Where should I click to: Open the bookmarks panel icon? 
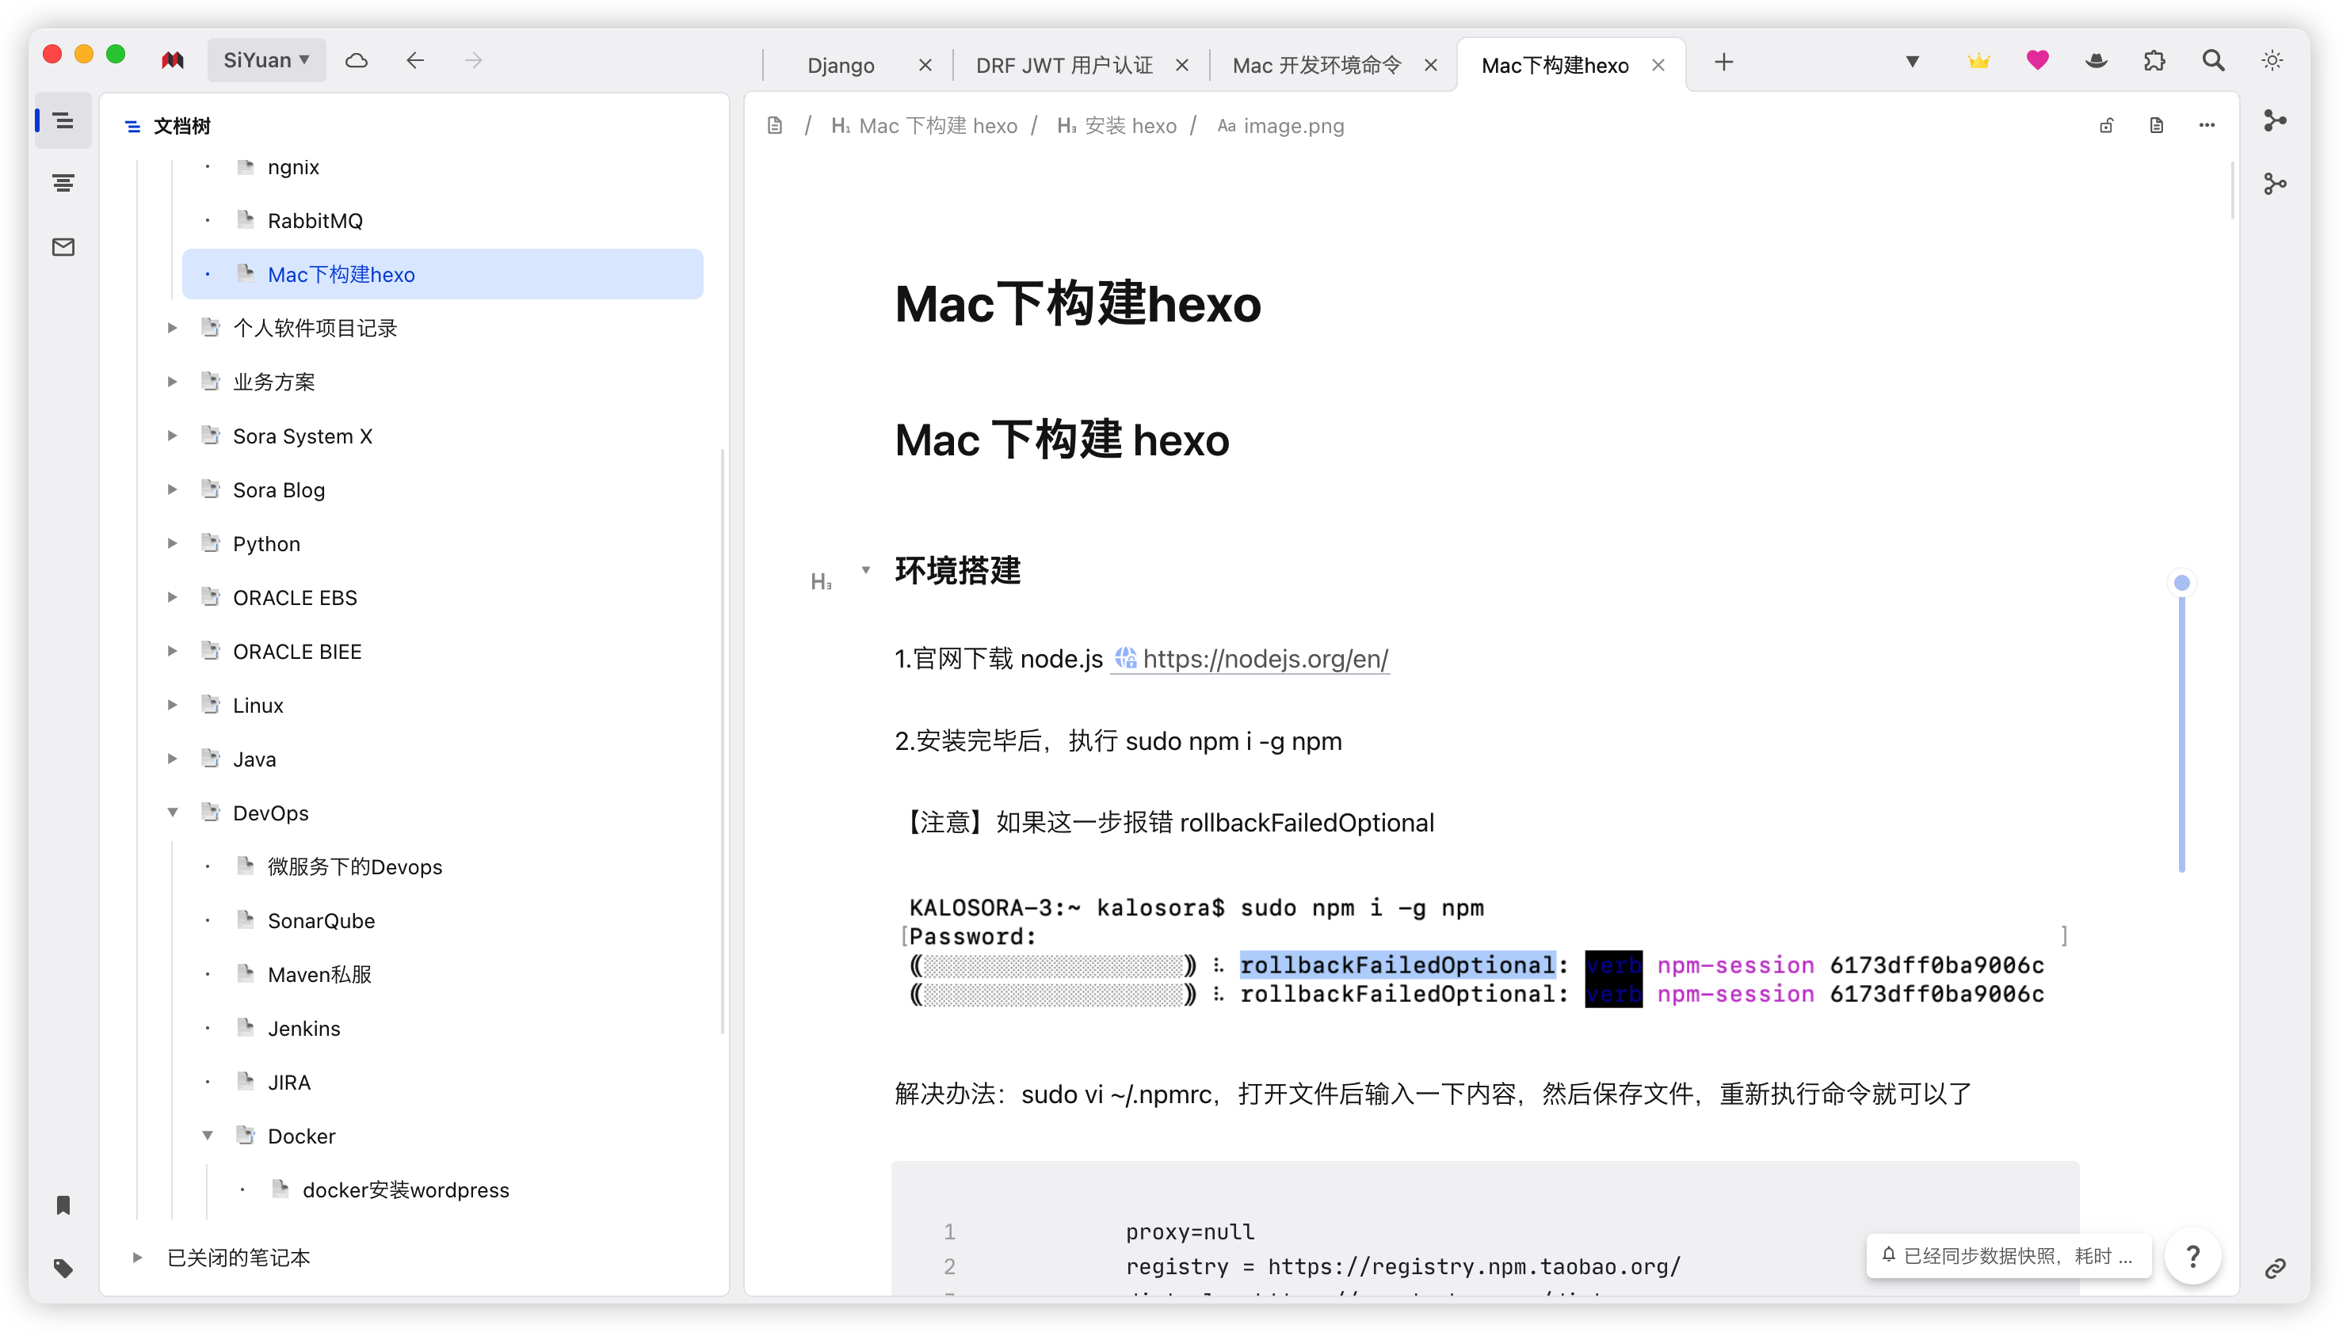[63, 1205]
